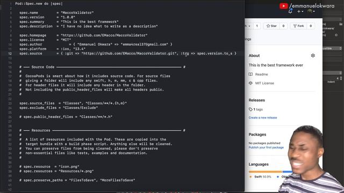Click the spec.version '1.0.0' line
Viewport: 344px width, 193px height.
[x=47, y=17]
